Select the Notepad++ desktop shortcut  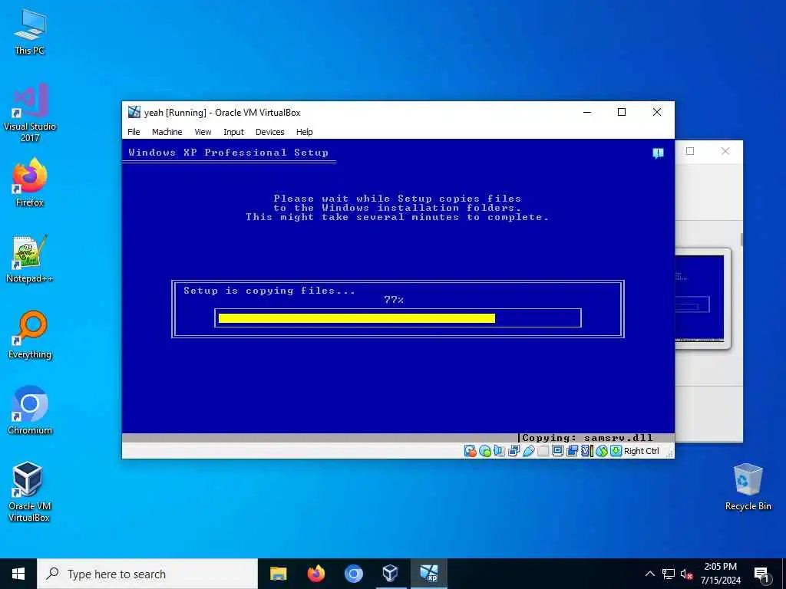pos(30,259)
